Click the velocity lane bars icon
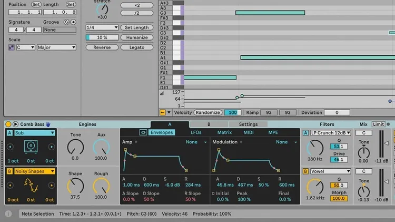The image size is (395, 222). coord(162,93)
